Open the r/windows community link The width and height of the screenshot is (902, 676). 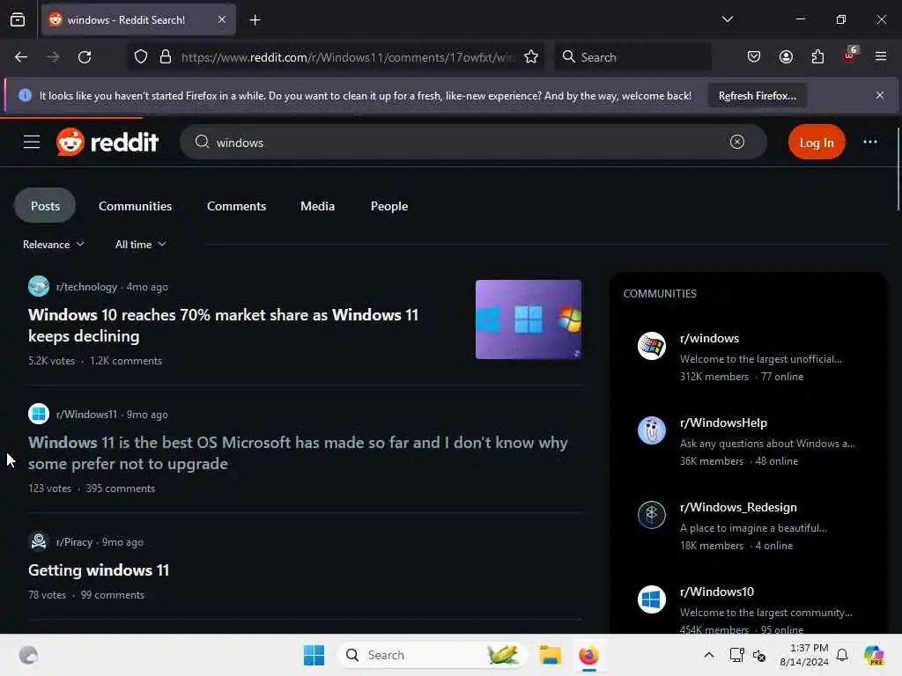(709, 338)
